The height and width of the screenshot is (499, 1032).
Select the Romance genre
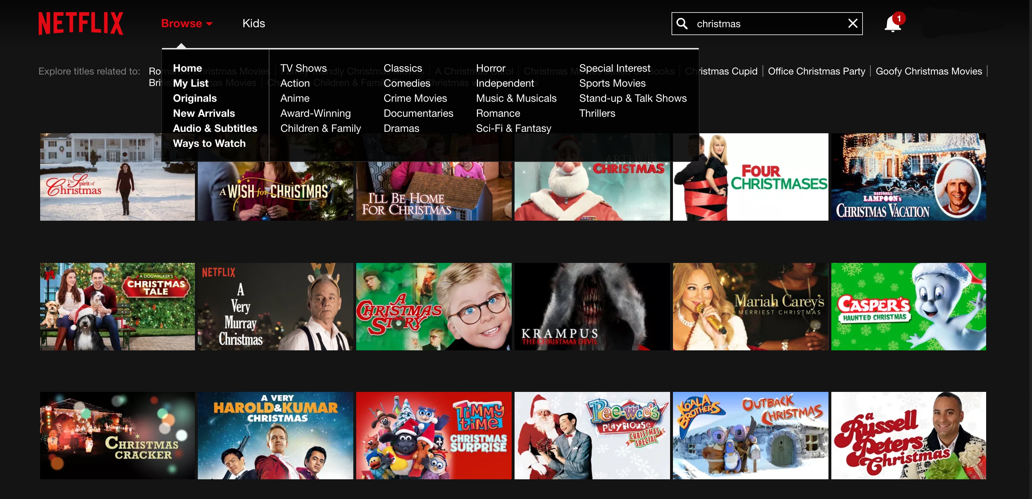coord(498,113)
